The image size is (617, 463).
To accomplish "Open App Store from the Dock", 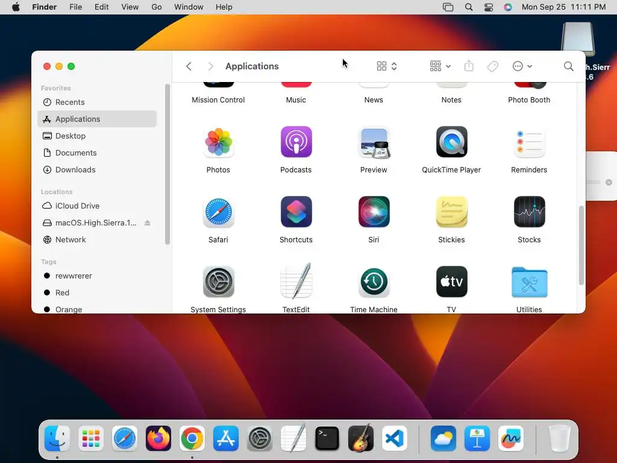I will [x=226, y=438].
